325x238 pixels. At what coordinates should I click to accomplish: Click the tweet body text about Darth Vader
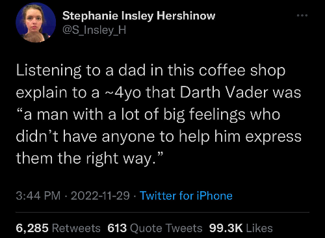(x=159, y=114)
